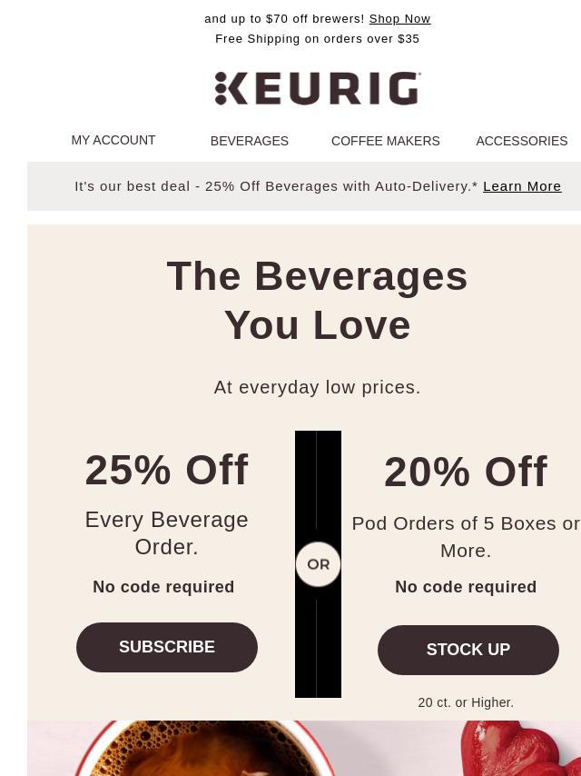This screenshot has height=776, width=581.
Task: Click the 25% Off heading
Action: point(167,469)
